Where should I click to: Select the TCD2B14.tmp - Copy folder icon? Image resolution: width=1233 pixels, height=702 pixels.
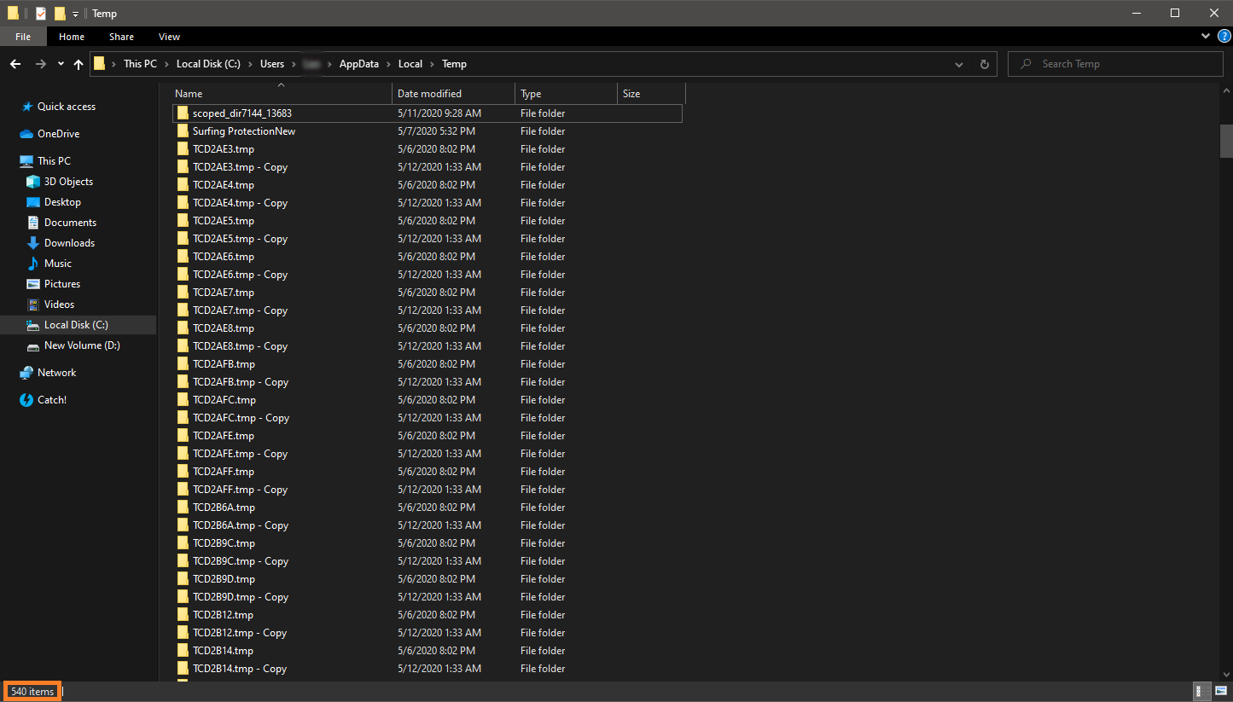click(183, 669)
